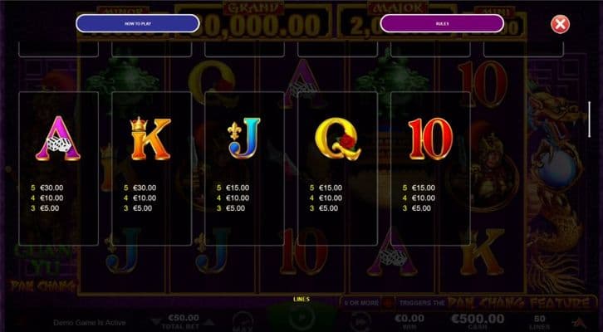The height and width of the screenshot is (332, 603).
Task: Select the golden Queen rose symbol
Action: pos(338,139)
